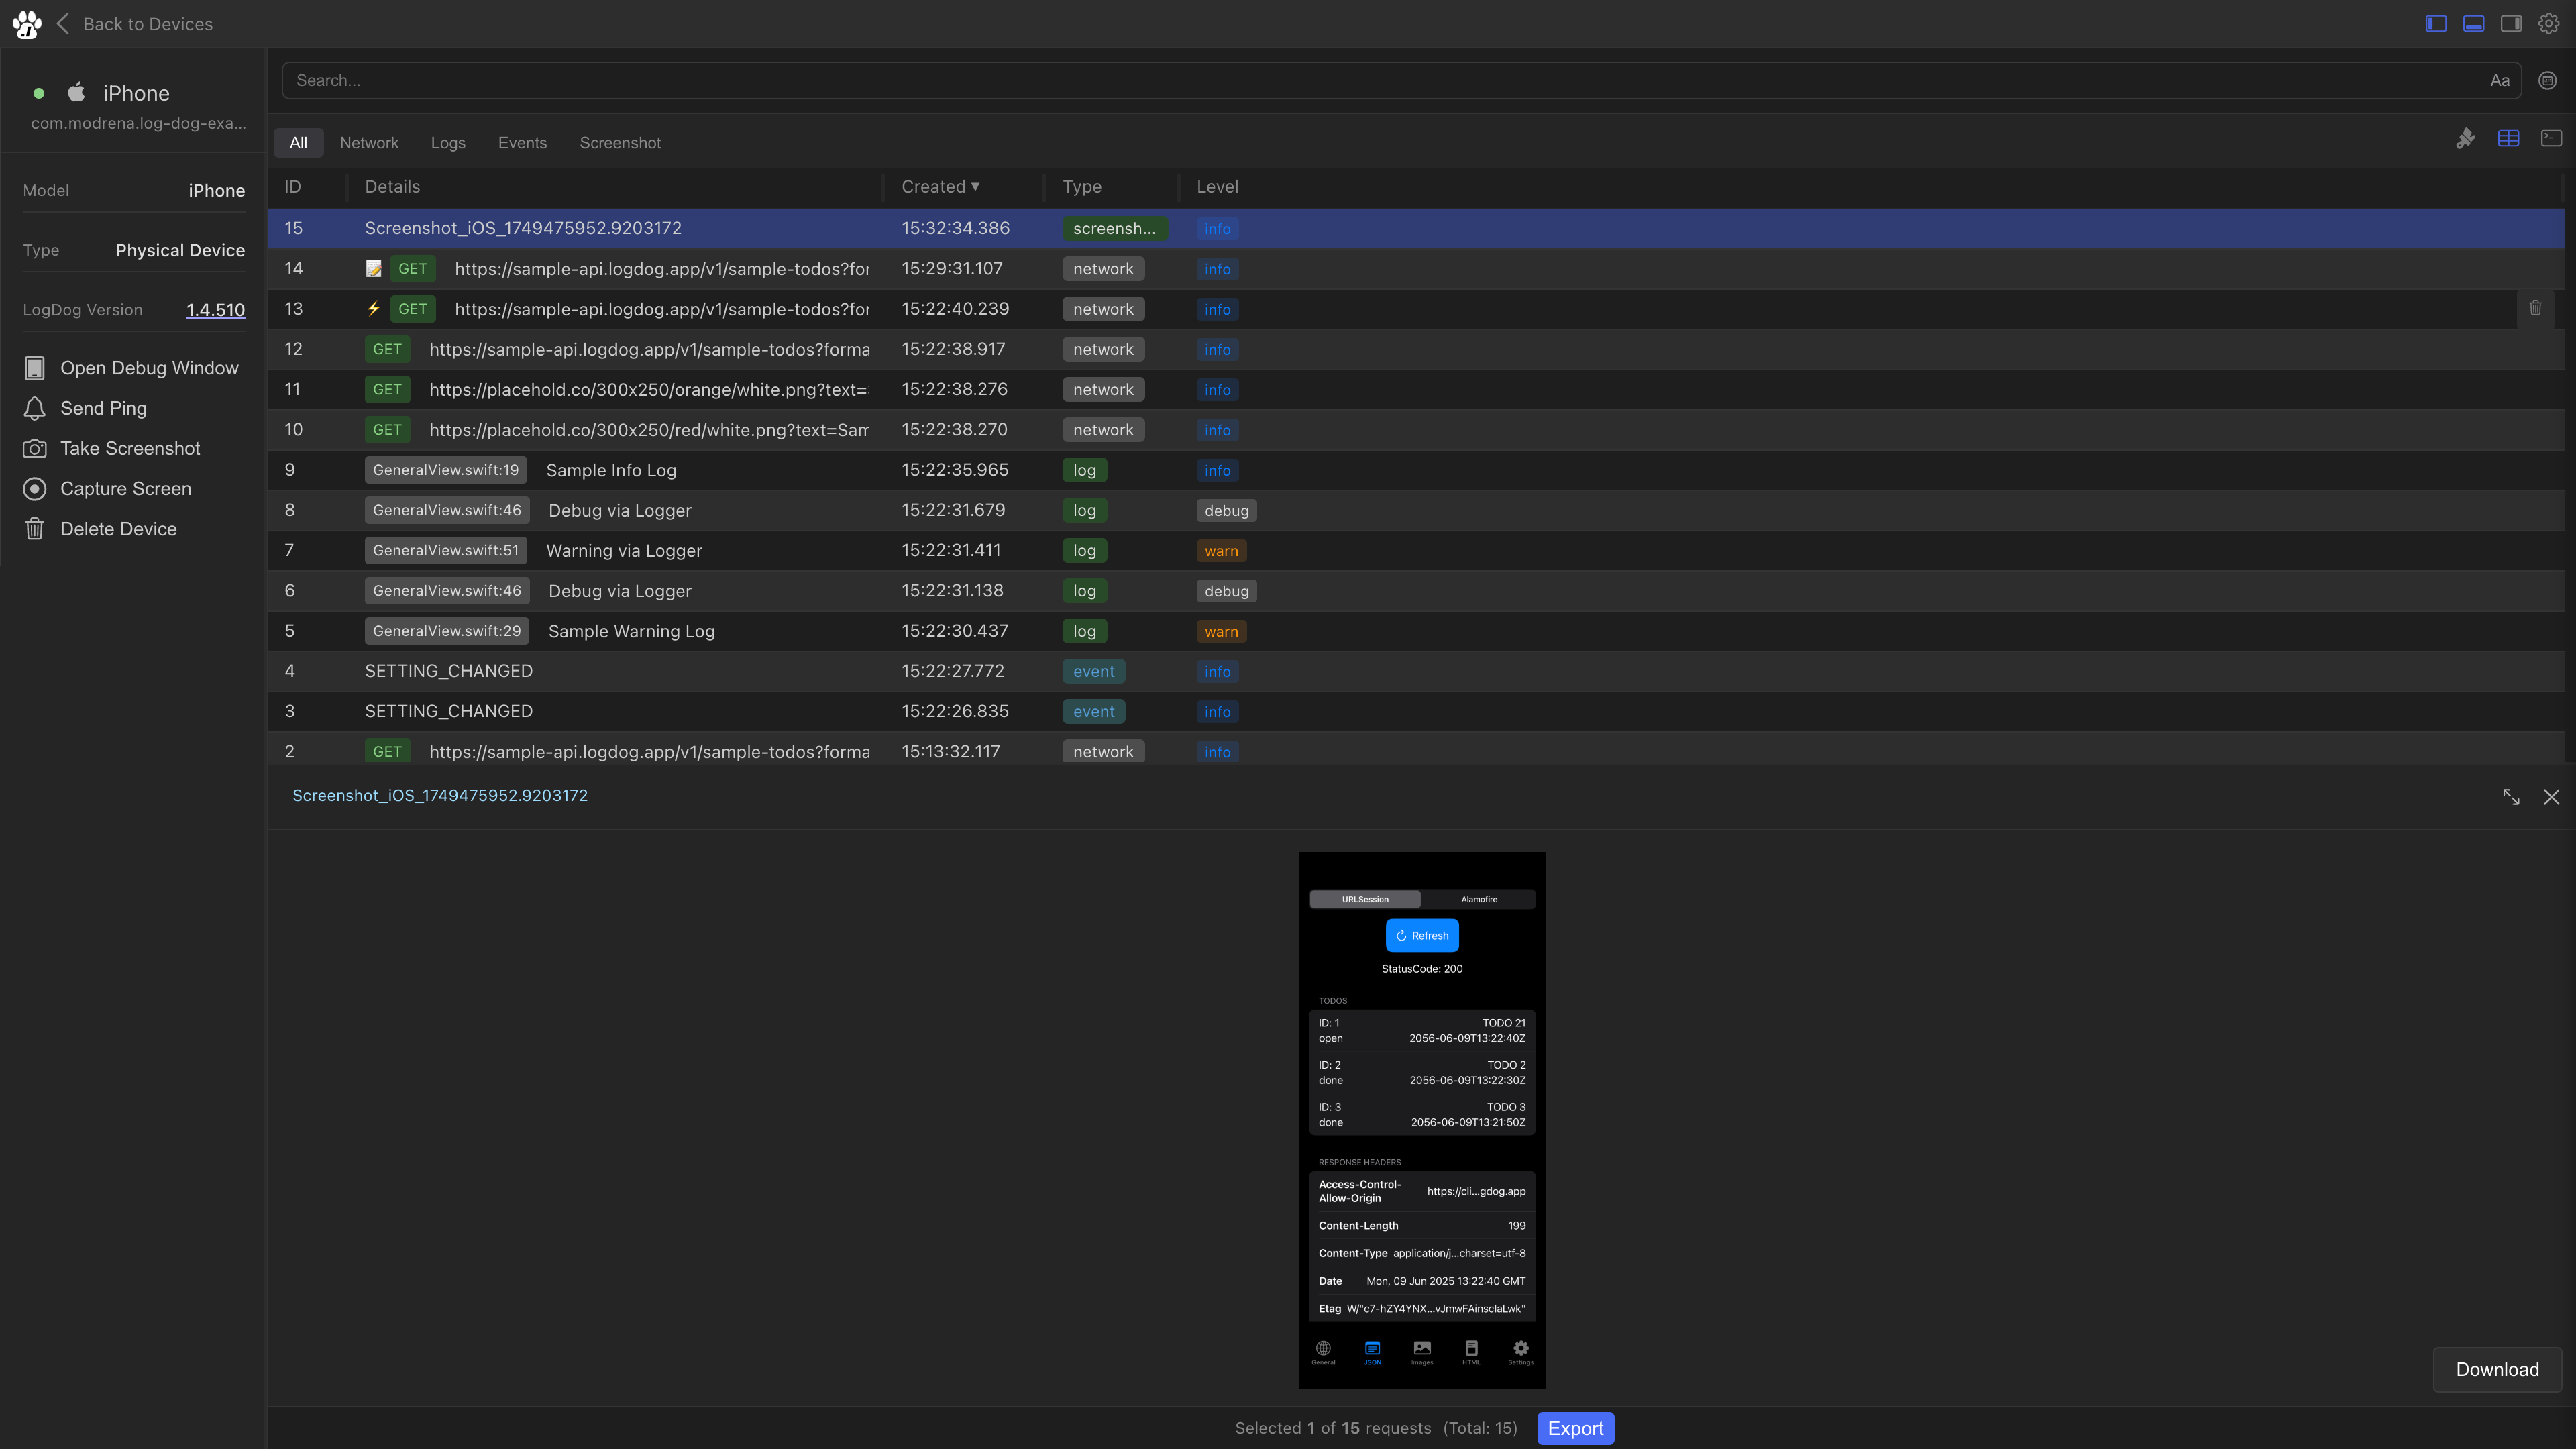Sort by the Created column header

940,187
